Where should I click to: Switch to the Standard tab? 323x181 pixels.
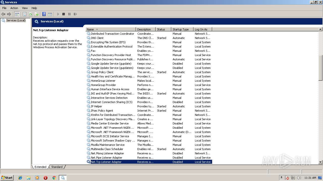click(57, 167)
